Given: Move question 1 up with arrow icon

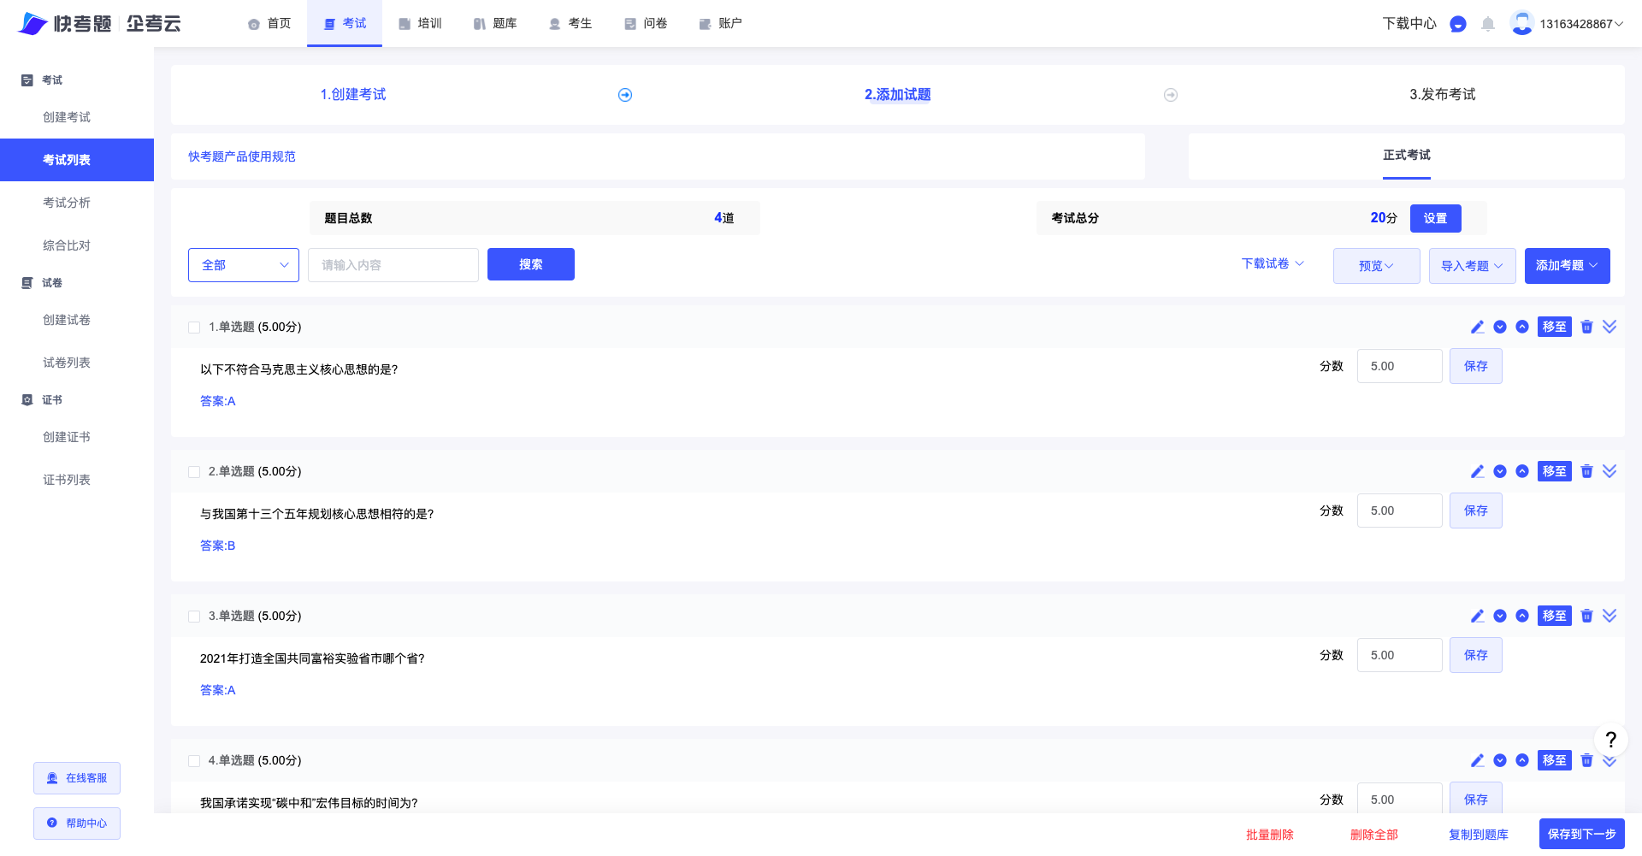Looking at the screenshot, I should click(x=1522, y=327).
